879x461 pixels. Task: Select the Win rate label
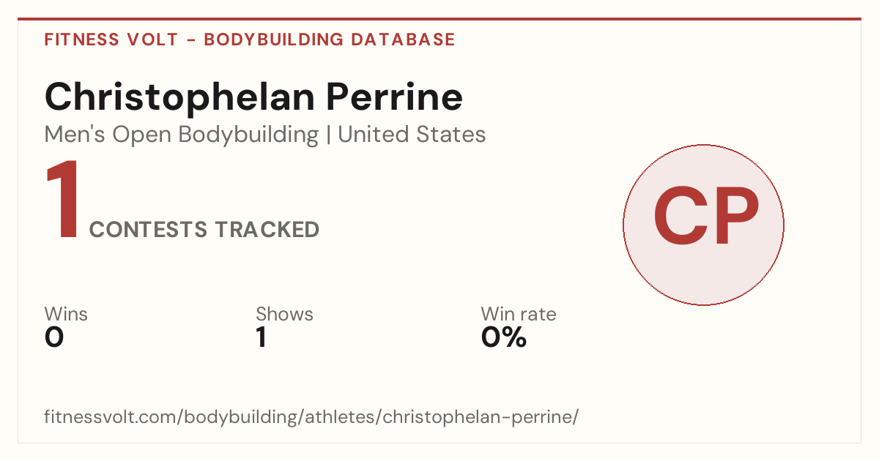pyautogui.click(x=519, y=314)
